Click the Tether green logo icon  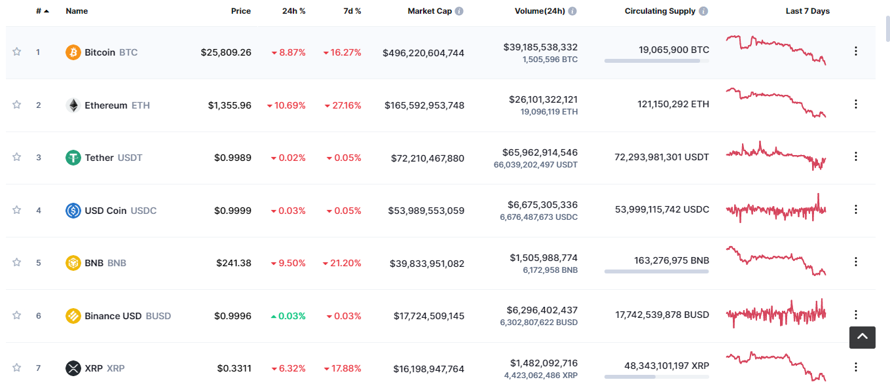(x=73, y=158)
